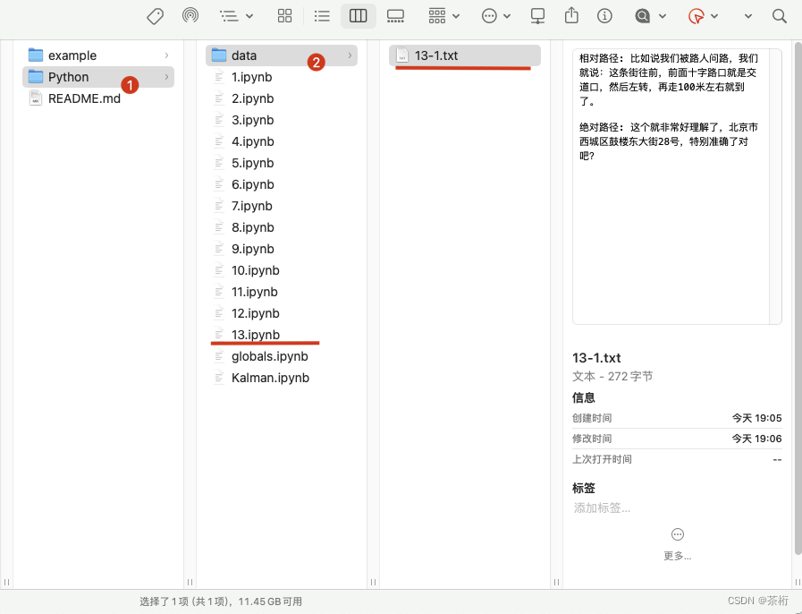The image size is (802, 614).
Task: Click the tag icon in toolbar
Action: click(x=155, y=16)
